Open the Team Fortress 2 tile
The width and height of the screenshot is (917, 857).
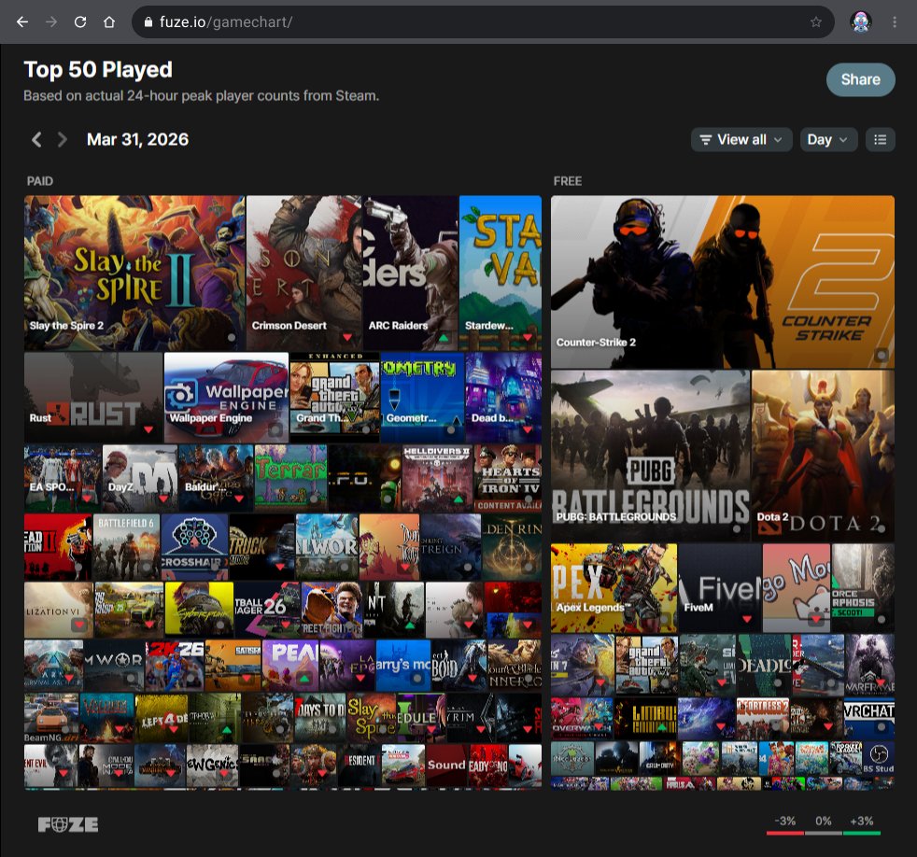pos(763,719)
